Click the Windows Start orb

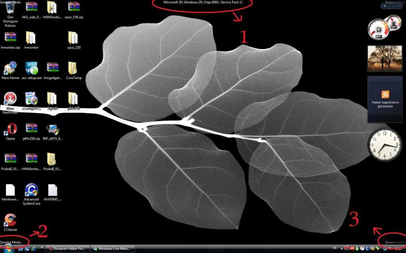(8, 249)
